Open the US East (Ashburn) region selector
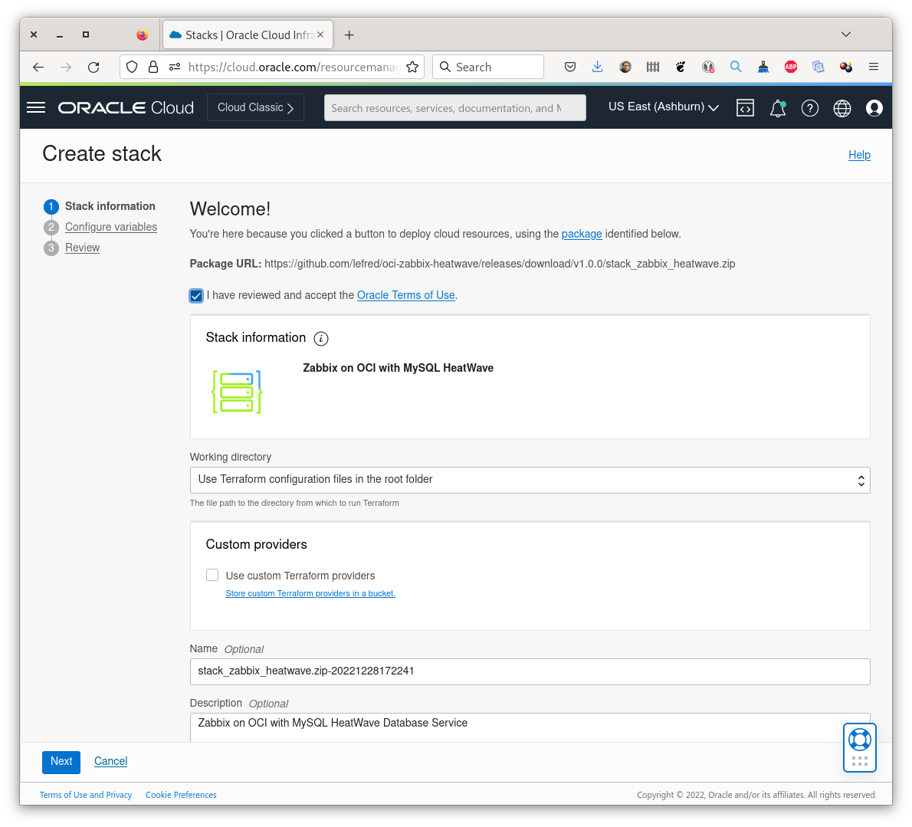This screenshot has height=827, width=912. click(662, 107)
